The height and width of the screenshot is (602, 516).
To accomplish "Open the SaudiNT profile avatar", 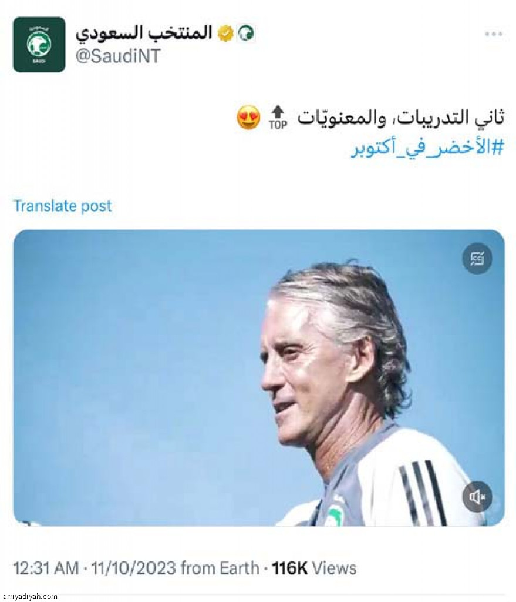I will pyautogui.click(x=39, y=45).
